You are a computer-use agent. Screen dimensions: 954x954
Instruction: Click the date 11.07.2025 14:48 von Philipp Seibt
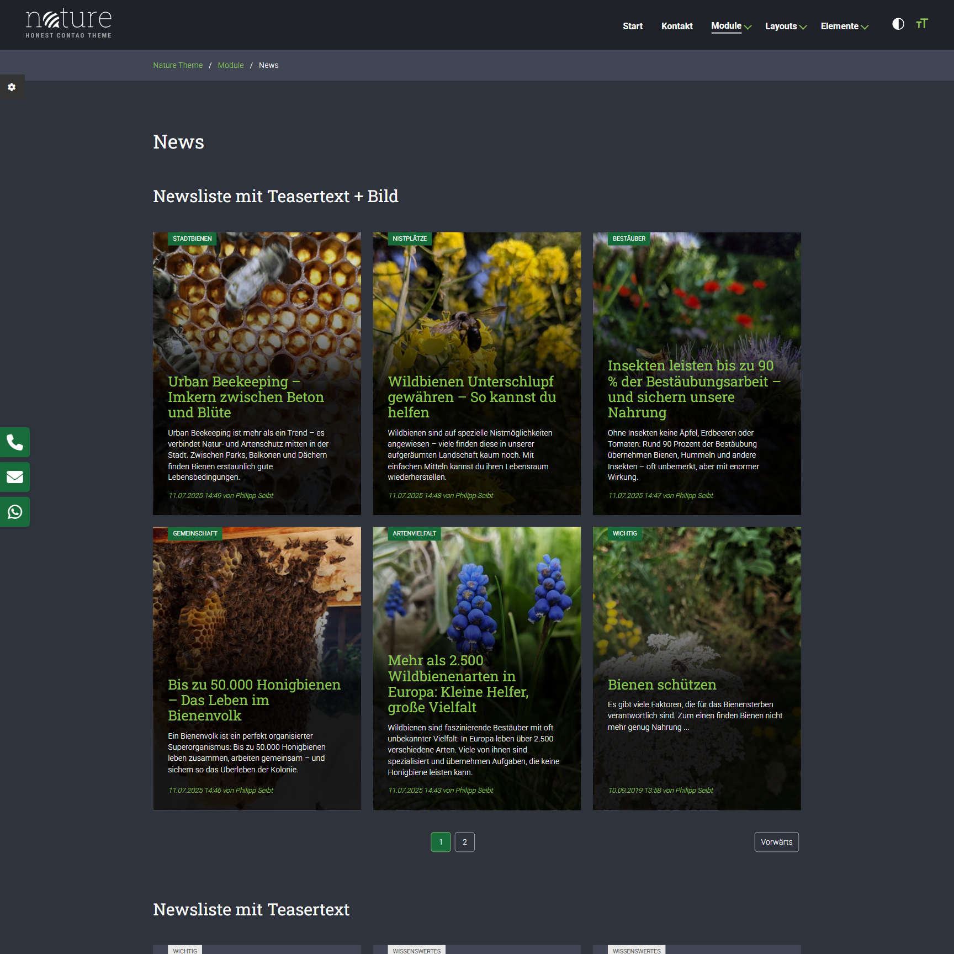(441, 496)
